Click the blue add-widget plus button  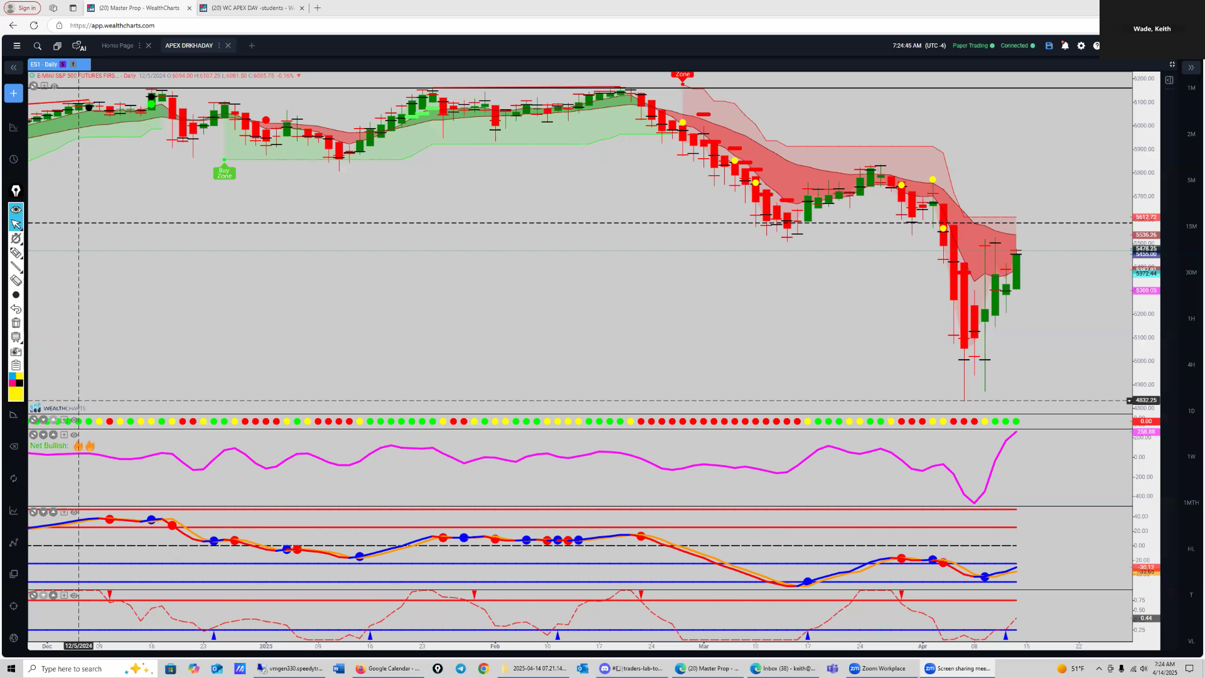pos(13,94)
